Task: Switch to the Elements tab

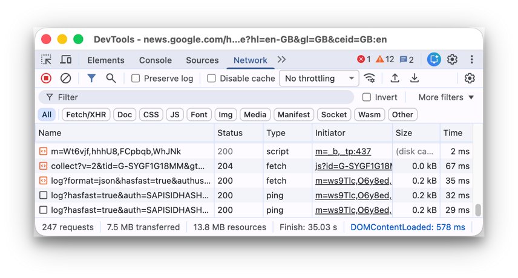Action: click(106, 60)
